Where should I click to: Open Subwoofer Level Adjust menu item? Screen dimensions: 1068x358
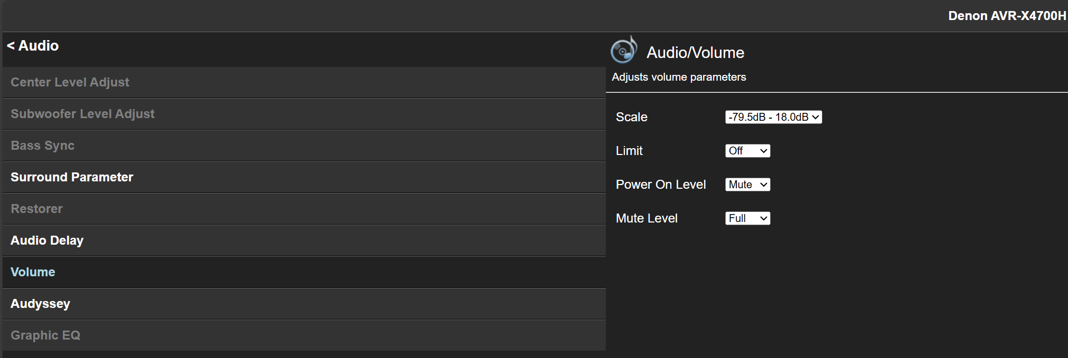click(82, 114)
